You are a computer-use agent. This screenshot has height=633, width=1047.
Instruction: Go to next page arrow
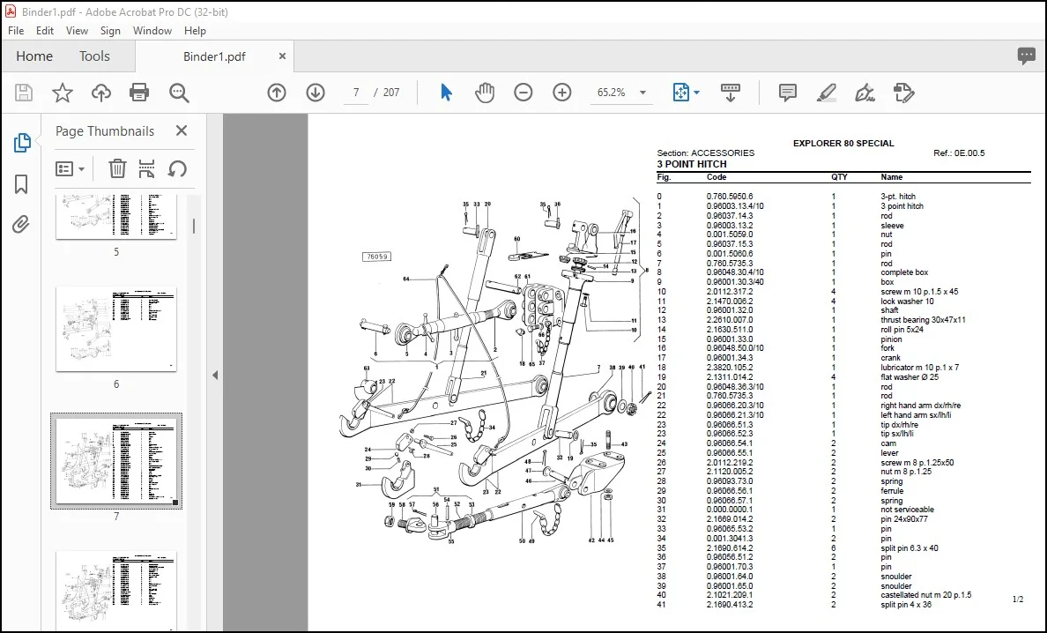316,93
